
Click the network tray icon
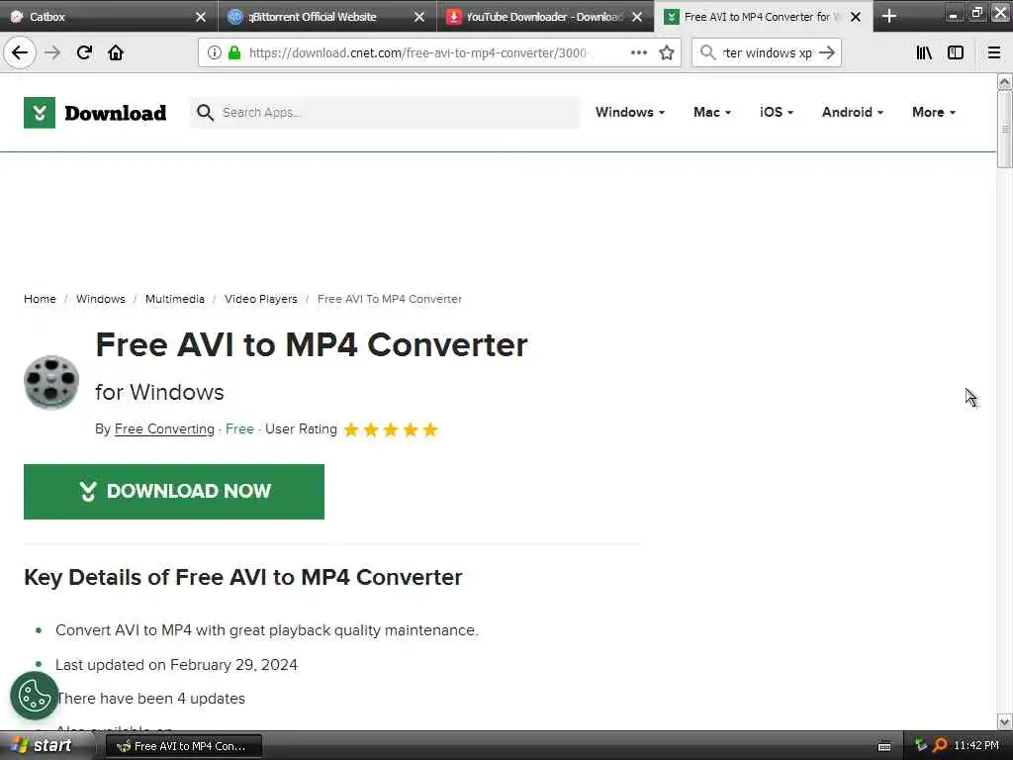pos(921,746)
